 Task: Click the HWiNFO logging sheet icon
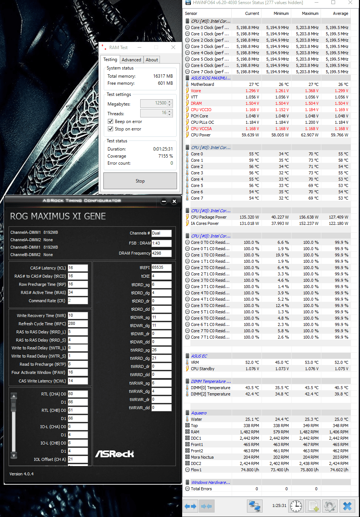pyautogui.click(x=313, y=506)
